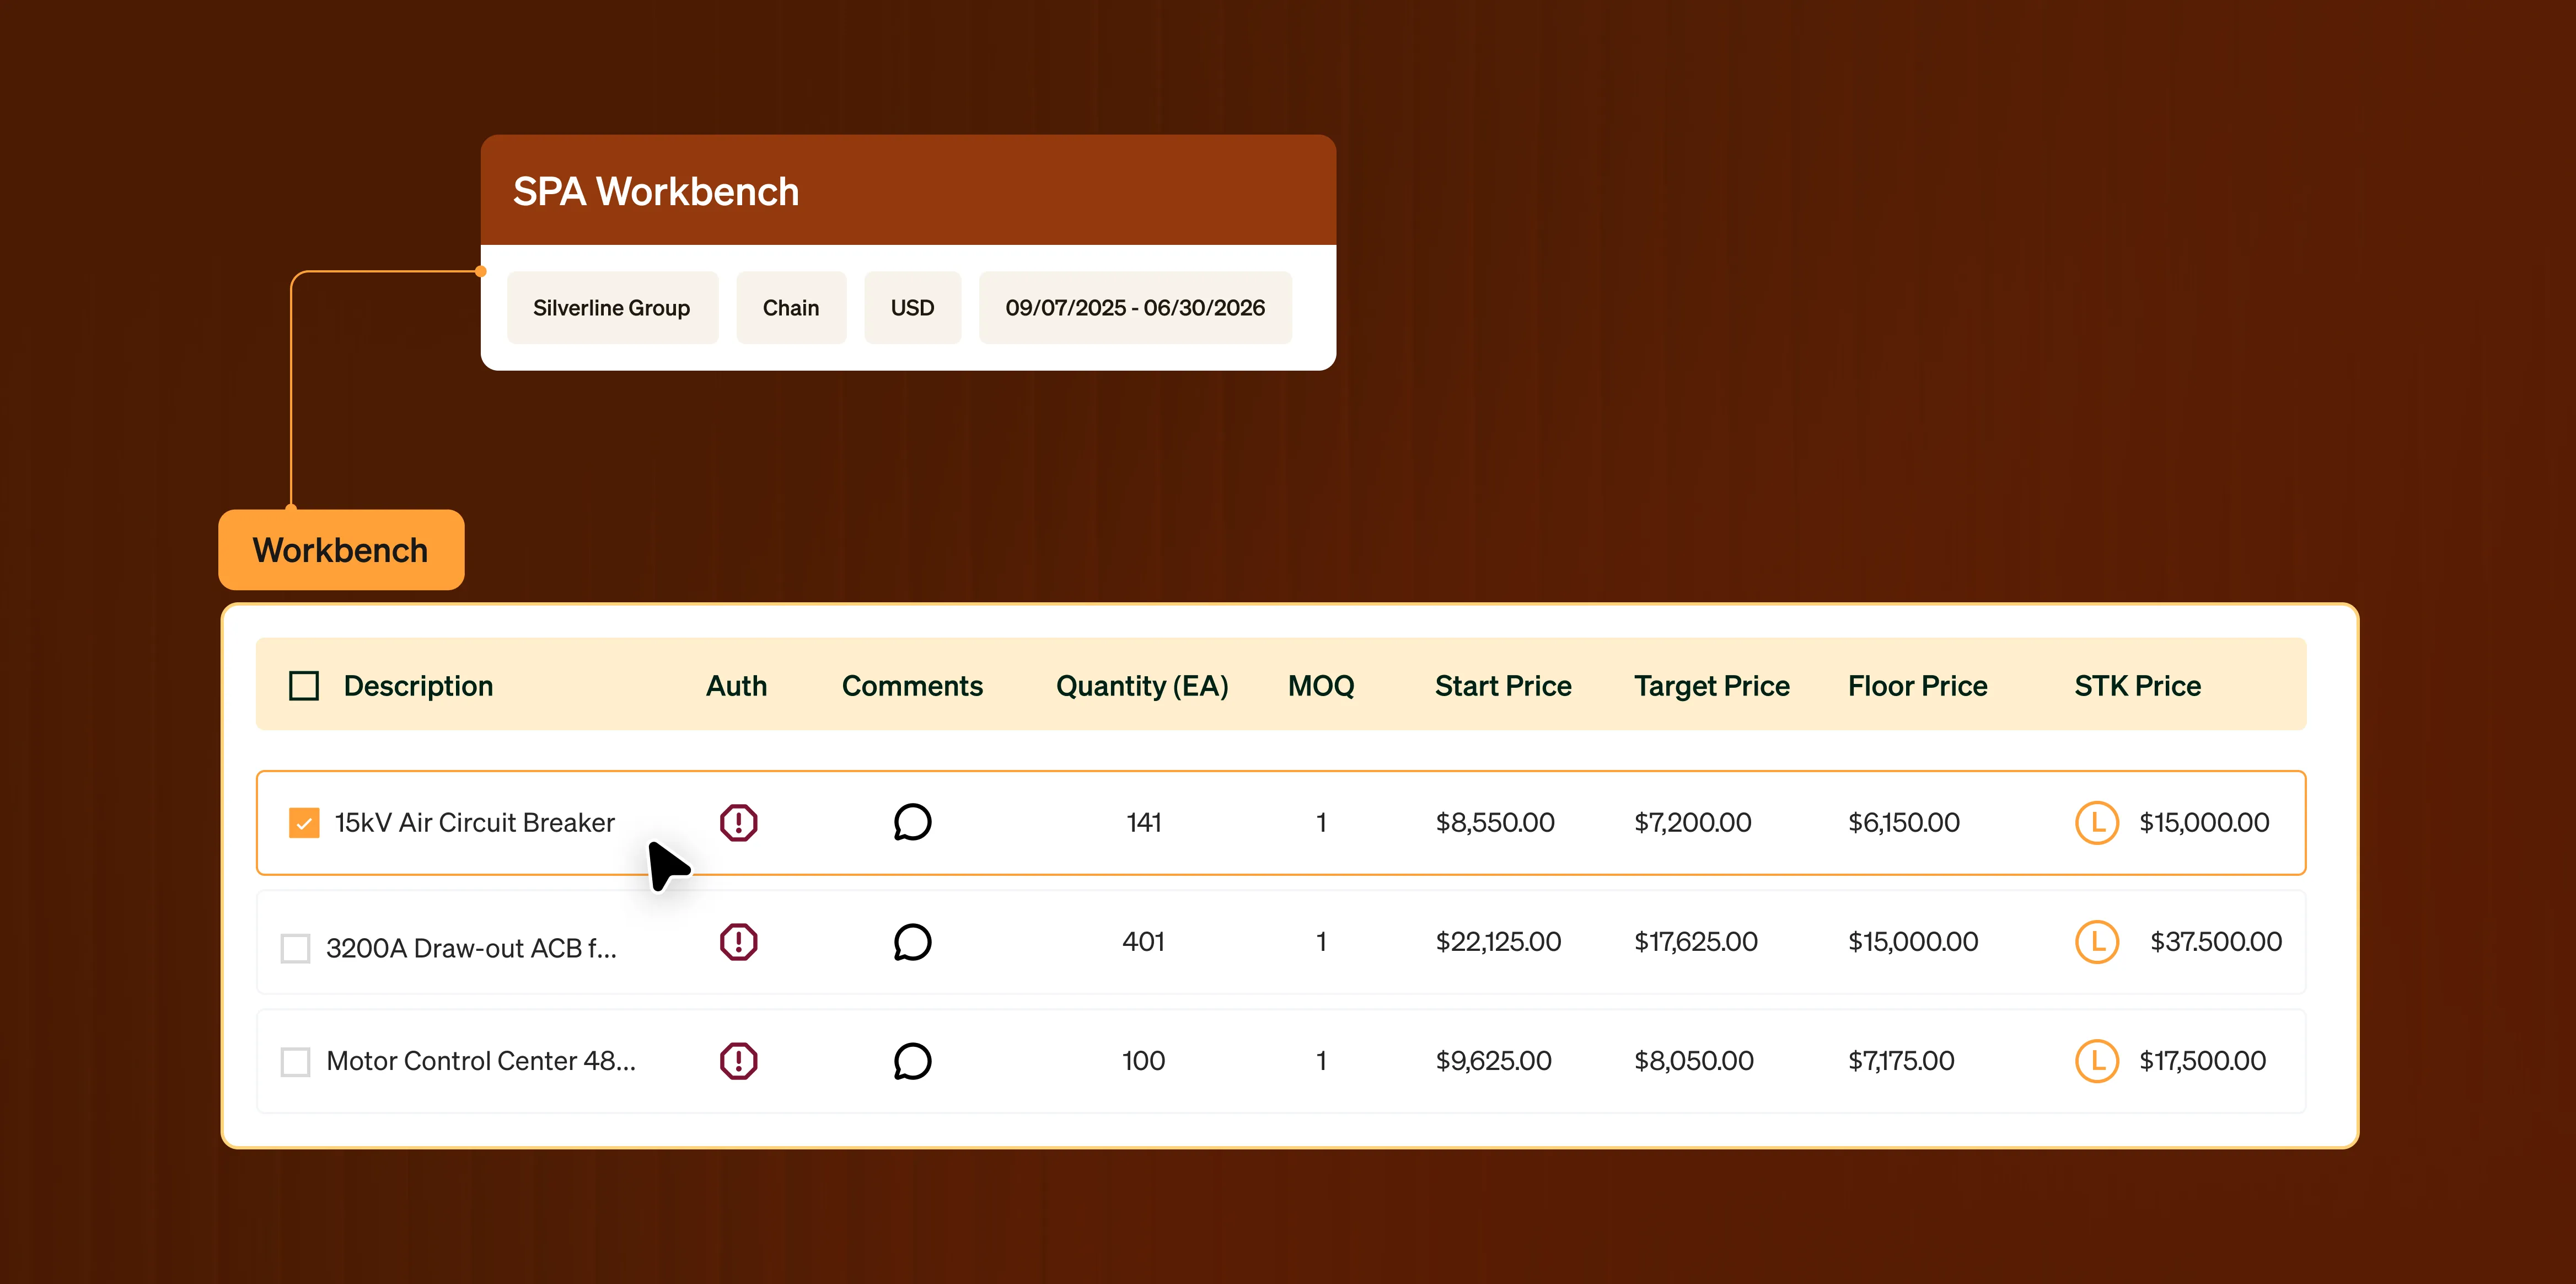Toggle the select-all checkbox in table header

click(303, 685)
